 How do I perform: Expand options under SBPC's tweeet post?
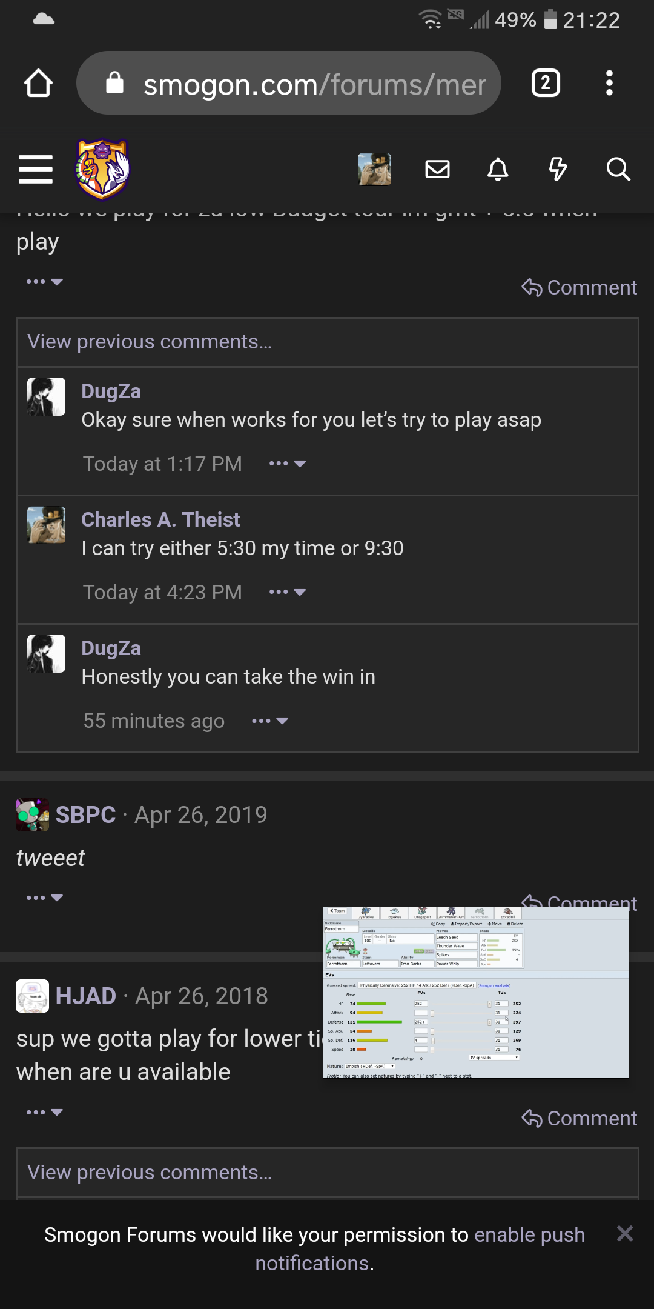pyautogui.click(x=45, y=898)
